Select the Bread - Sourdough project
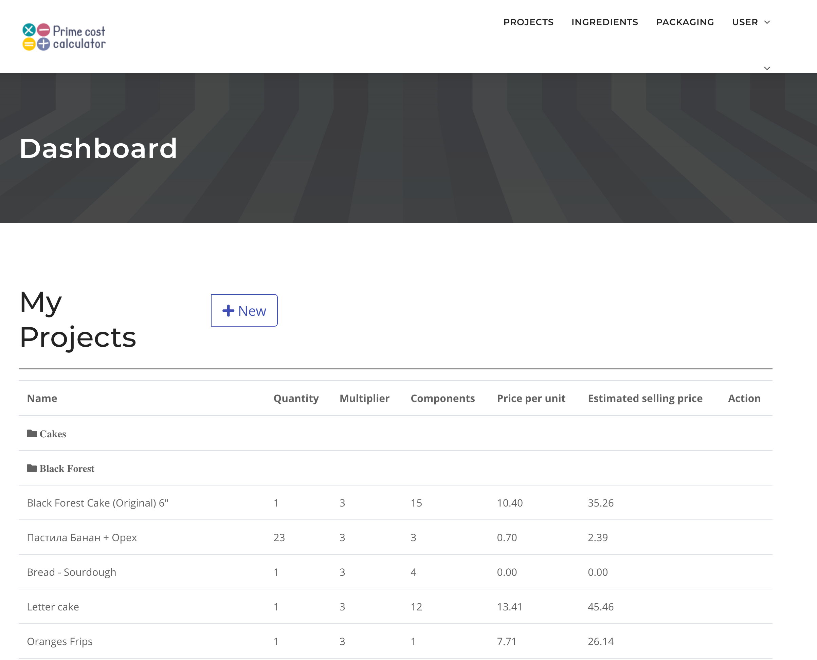This screenshot has width=817, height=660. (71, 572)
